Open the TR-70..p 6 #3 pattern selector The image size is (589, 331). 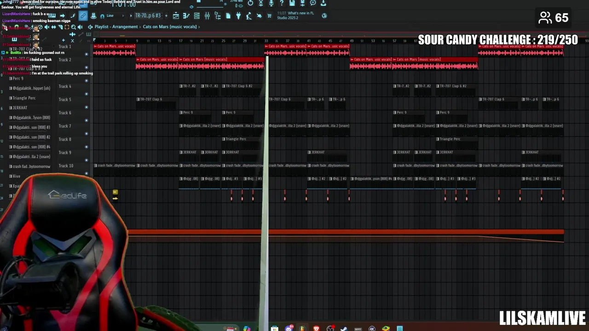coord(148,16)
